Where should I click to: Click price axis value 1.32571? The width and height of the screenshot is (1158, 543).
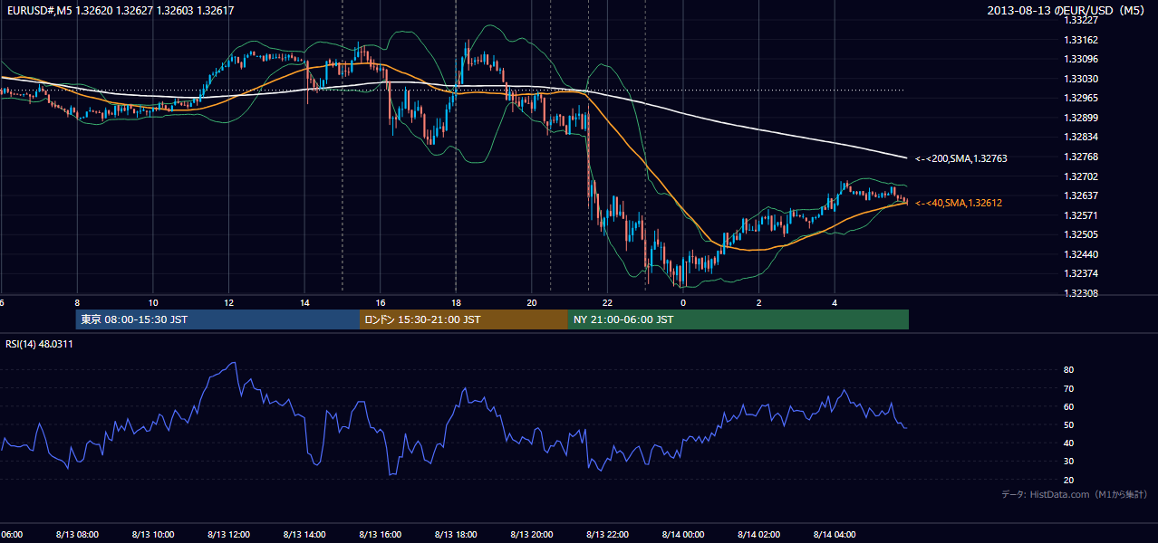tap(1080, 215)
